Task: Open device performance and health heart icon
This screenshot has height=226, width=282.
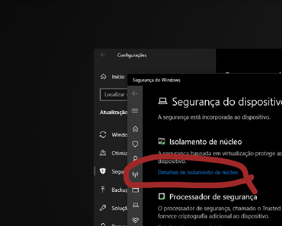Action: [136, 220]
